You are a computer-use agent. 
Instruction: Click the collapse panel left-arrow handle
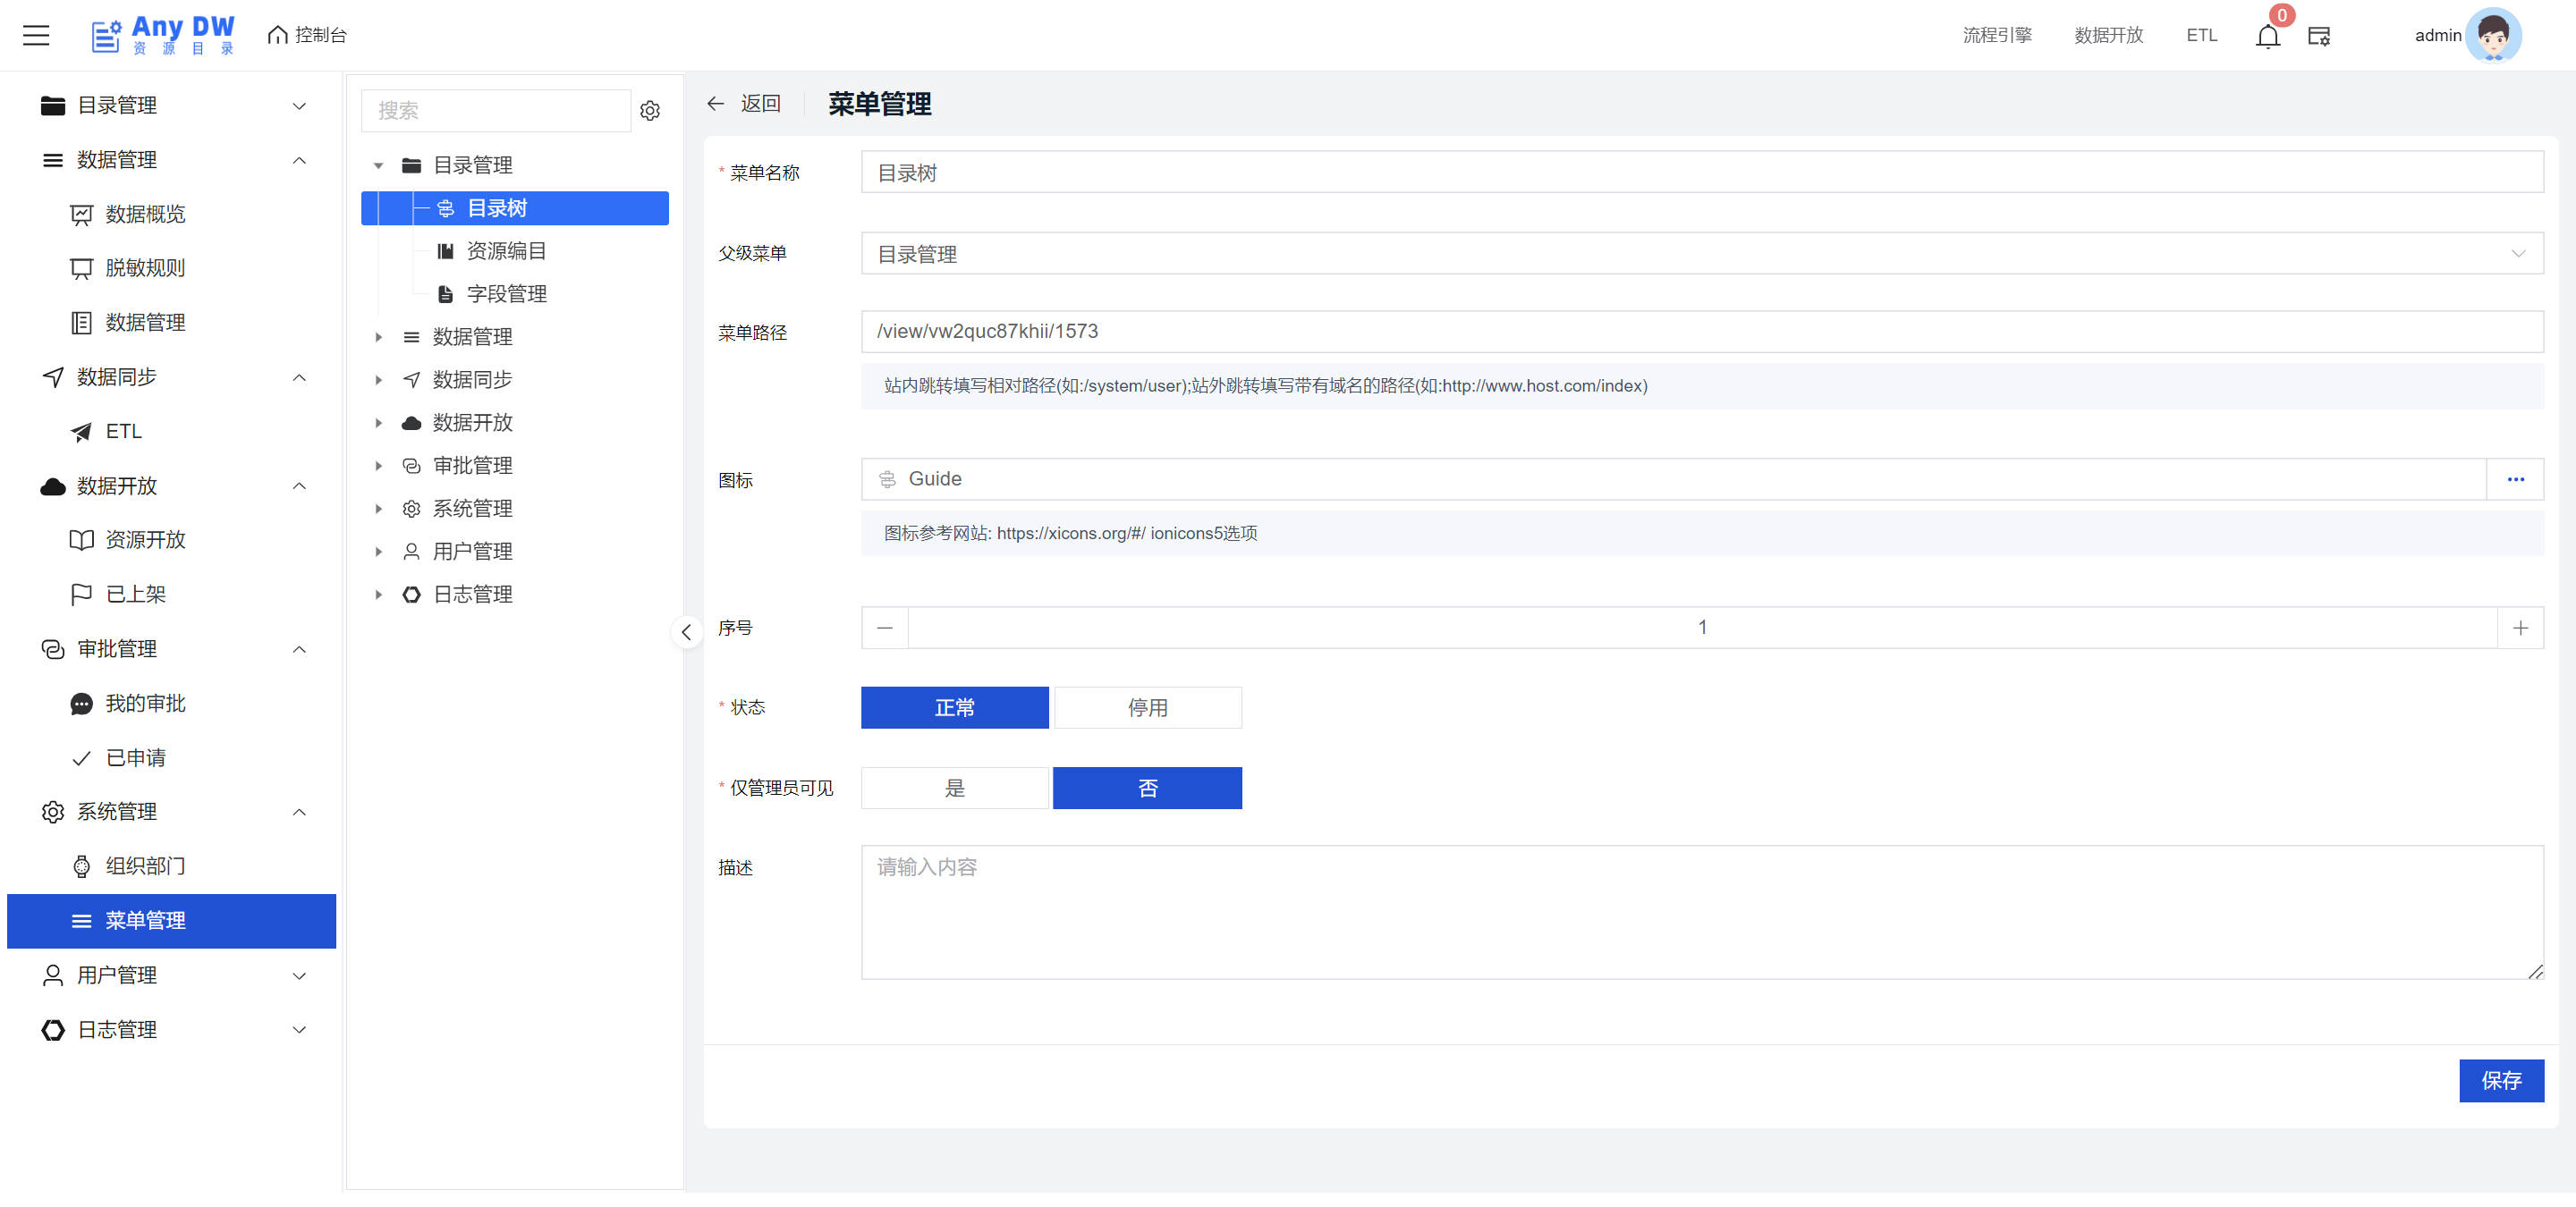click(686, 631)
